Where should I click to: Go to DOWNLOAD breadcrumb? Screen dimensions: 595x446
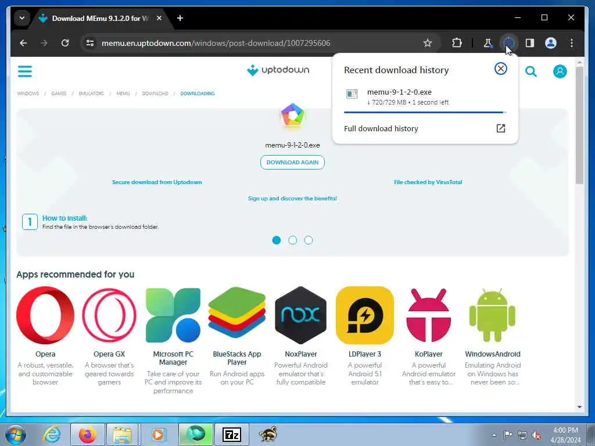click(155, 93)
